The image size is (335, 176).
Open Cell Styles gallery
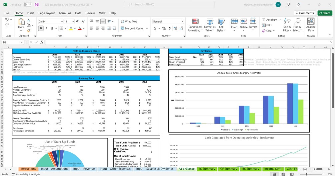click(221, 25)
